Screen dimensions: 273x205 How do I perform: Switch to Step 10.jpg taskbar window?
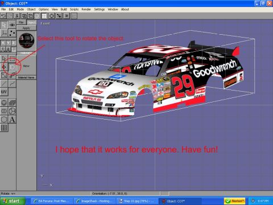click(x=137, y=201)
